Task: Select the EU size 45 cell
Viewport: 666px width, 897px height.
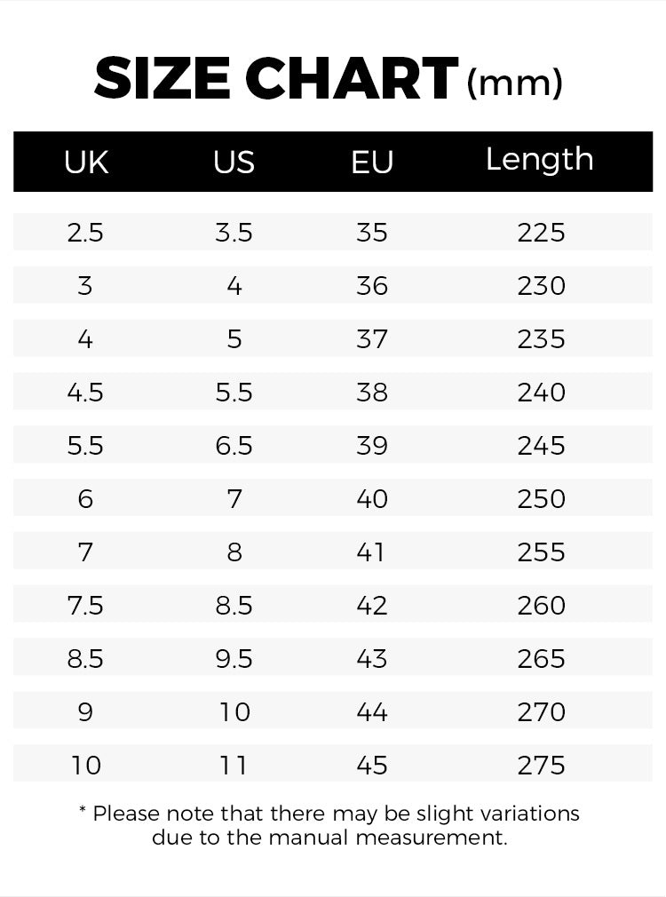Action: (x=372, y=766)
